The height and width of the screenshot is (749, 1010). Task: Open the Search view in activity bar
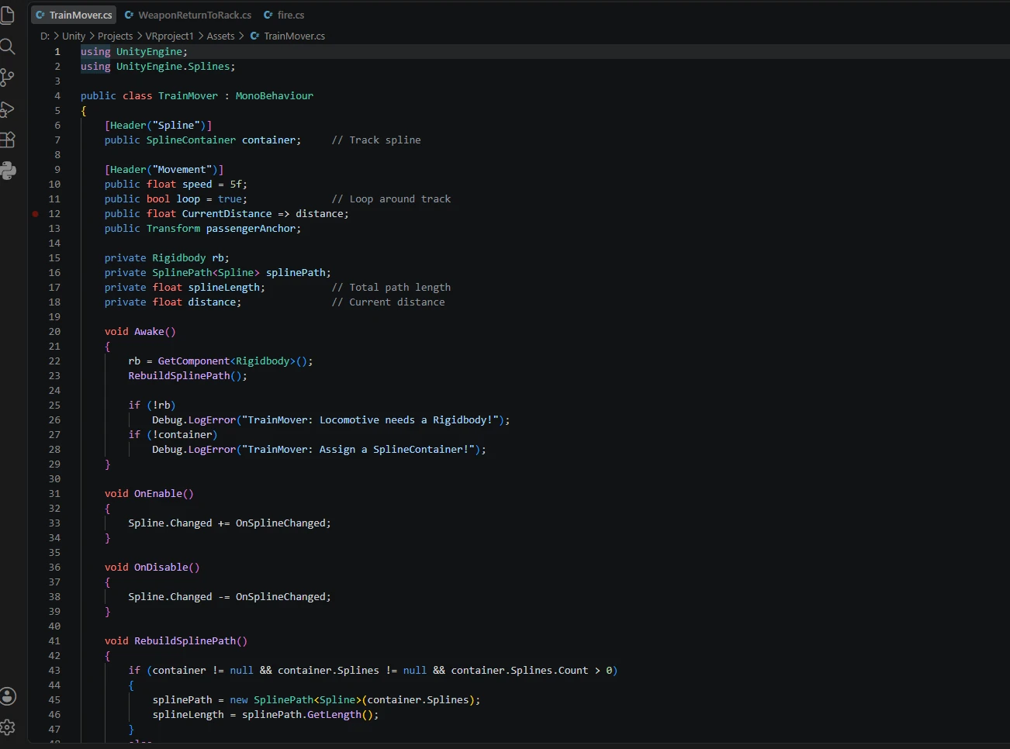click(x=8, y=47)
